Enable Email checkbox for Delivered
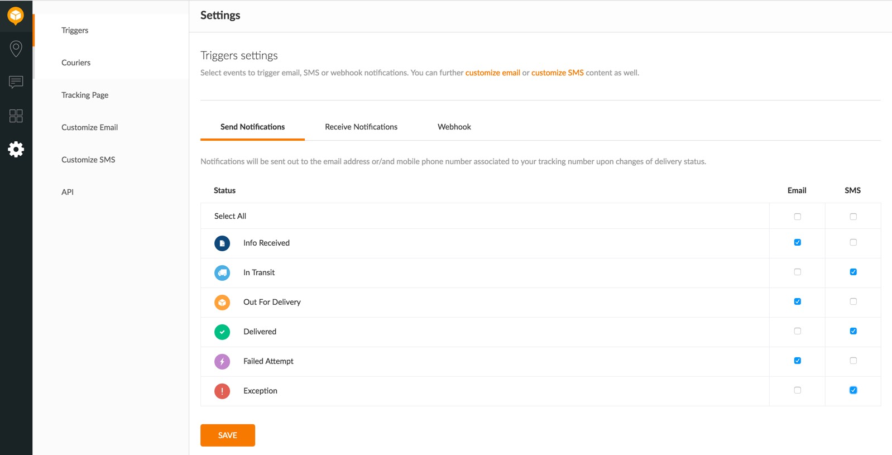 tap(797, 331)
